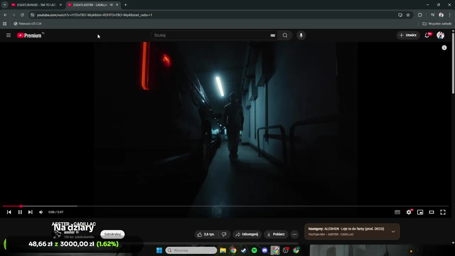Enter fullscreen mode
The height and width of the screenshot is (256, 455).
pyautogui.click(x=443, y=212)
